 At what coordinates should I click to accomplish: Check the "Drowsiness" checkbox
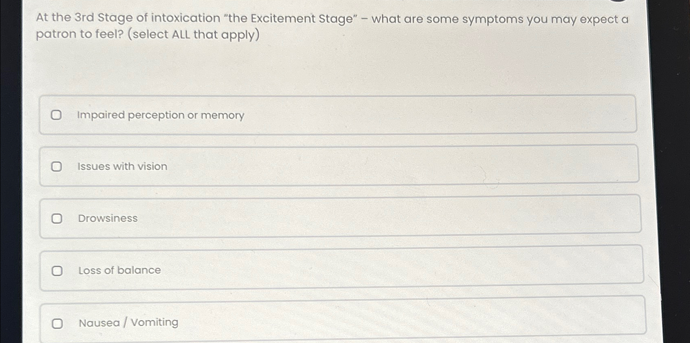point(57,218)
